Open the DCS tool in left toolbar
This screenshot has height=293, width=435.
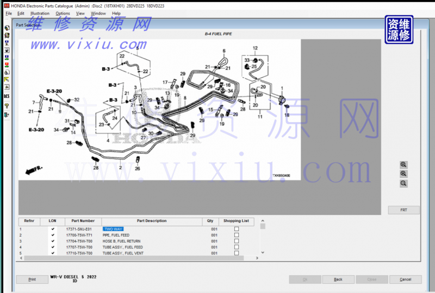click(x=7, y=96)
